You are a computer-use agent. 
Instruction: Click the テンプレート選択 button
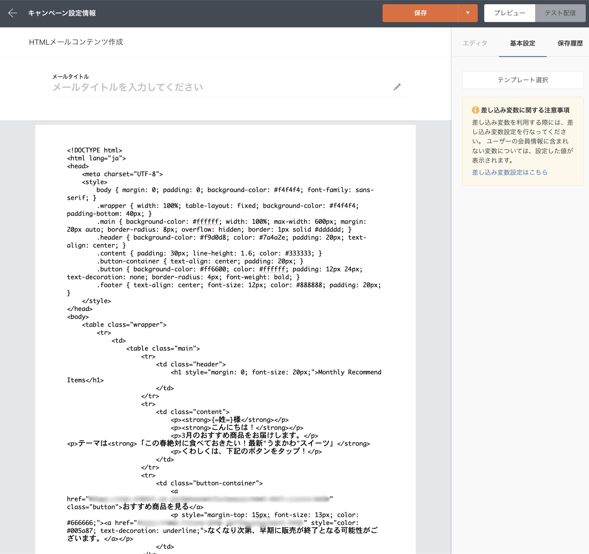pos(522,80)
